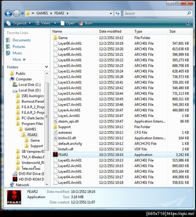Viewport: 196px width, 217px height.
Task: Open Help with the question mark icon
Action: tap(188, 23)
